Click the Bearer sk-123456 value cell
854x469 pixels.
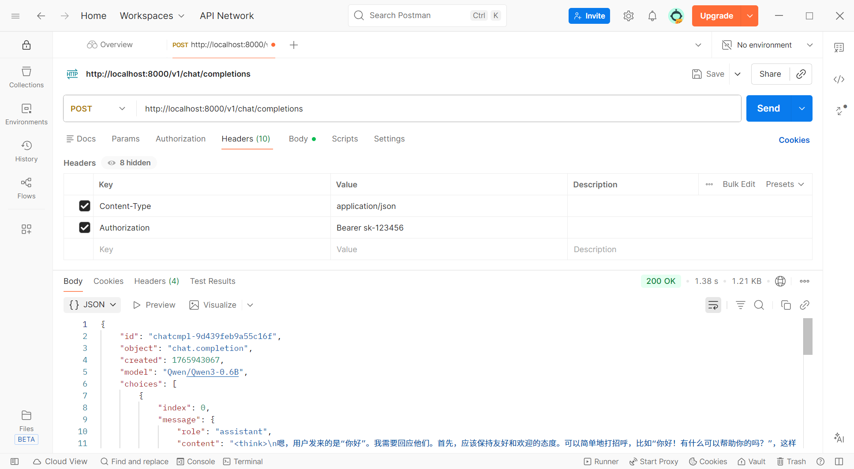[449, 227]
